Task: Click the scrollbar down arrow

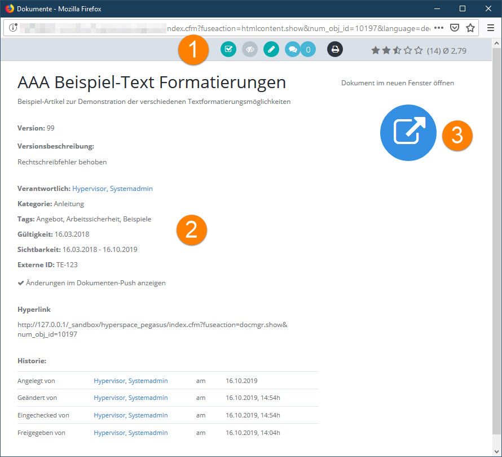Action: tap(497, 451)
